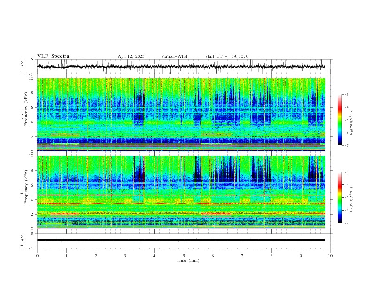Click the 'start UT = 19:30:0' label
Image resolution: width=372 pixels, height=287 pixels.
click(x=227, y=56)
